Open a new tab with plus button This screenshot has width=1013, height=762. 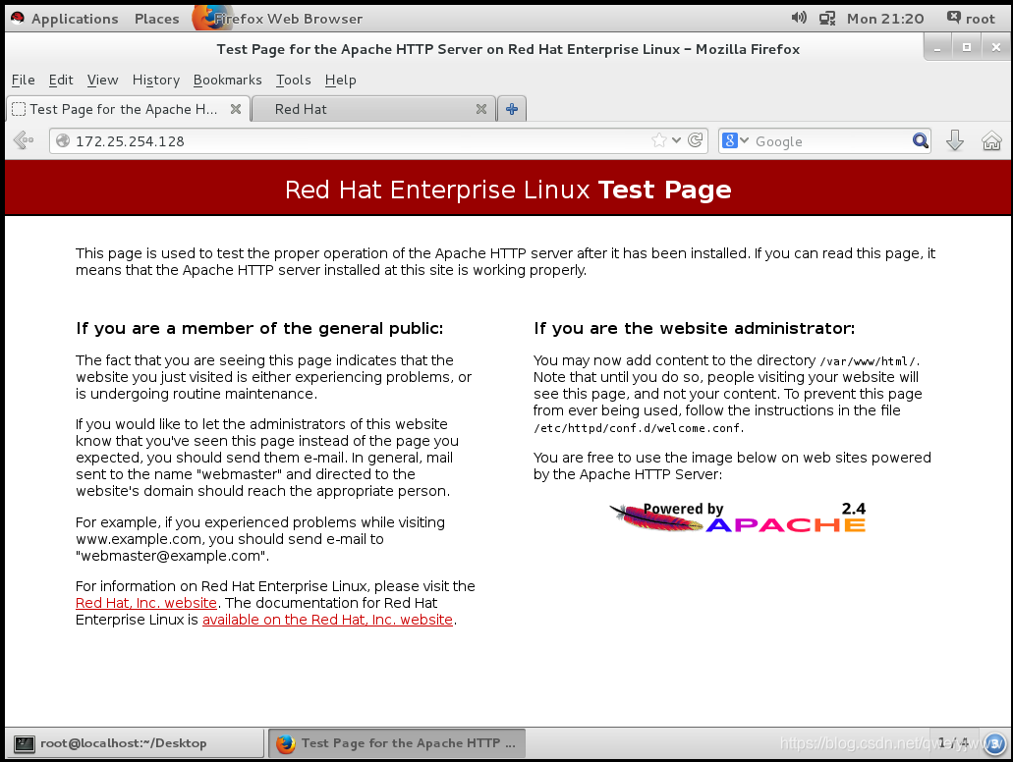tap(512, 109)
